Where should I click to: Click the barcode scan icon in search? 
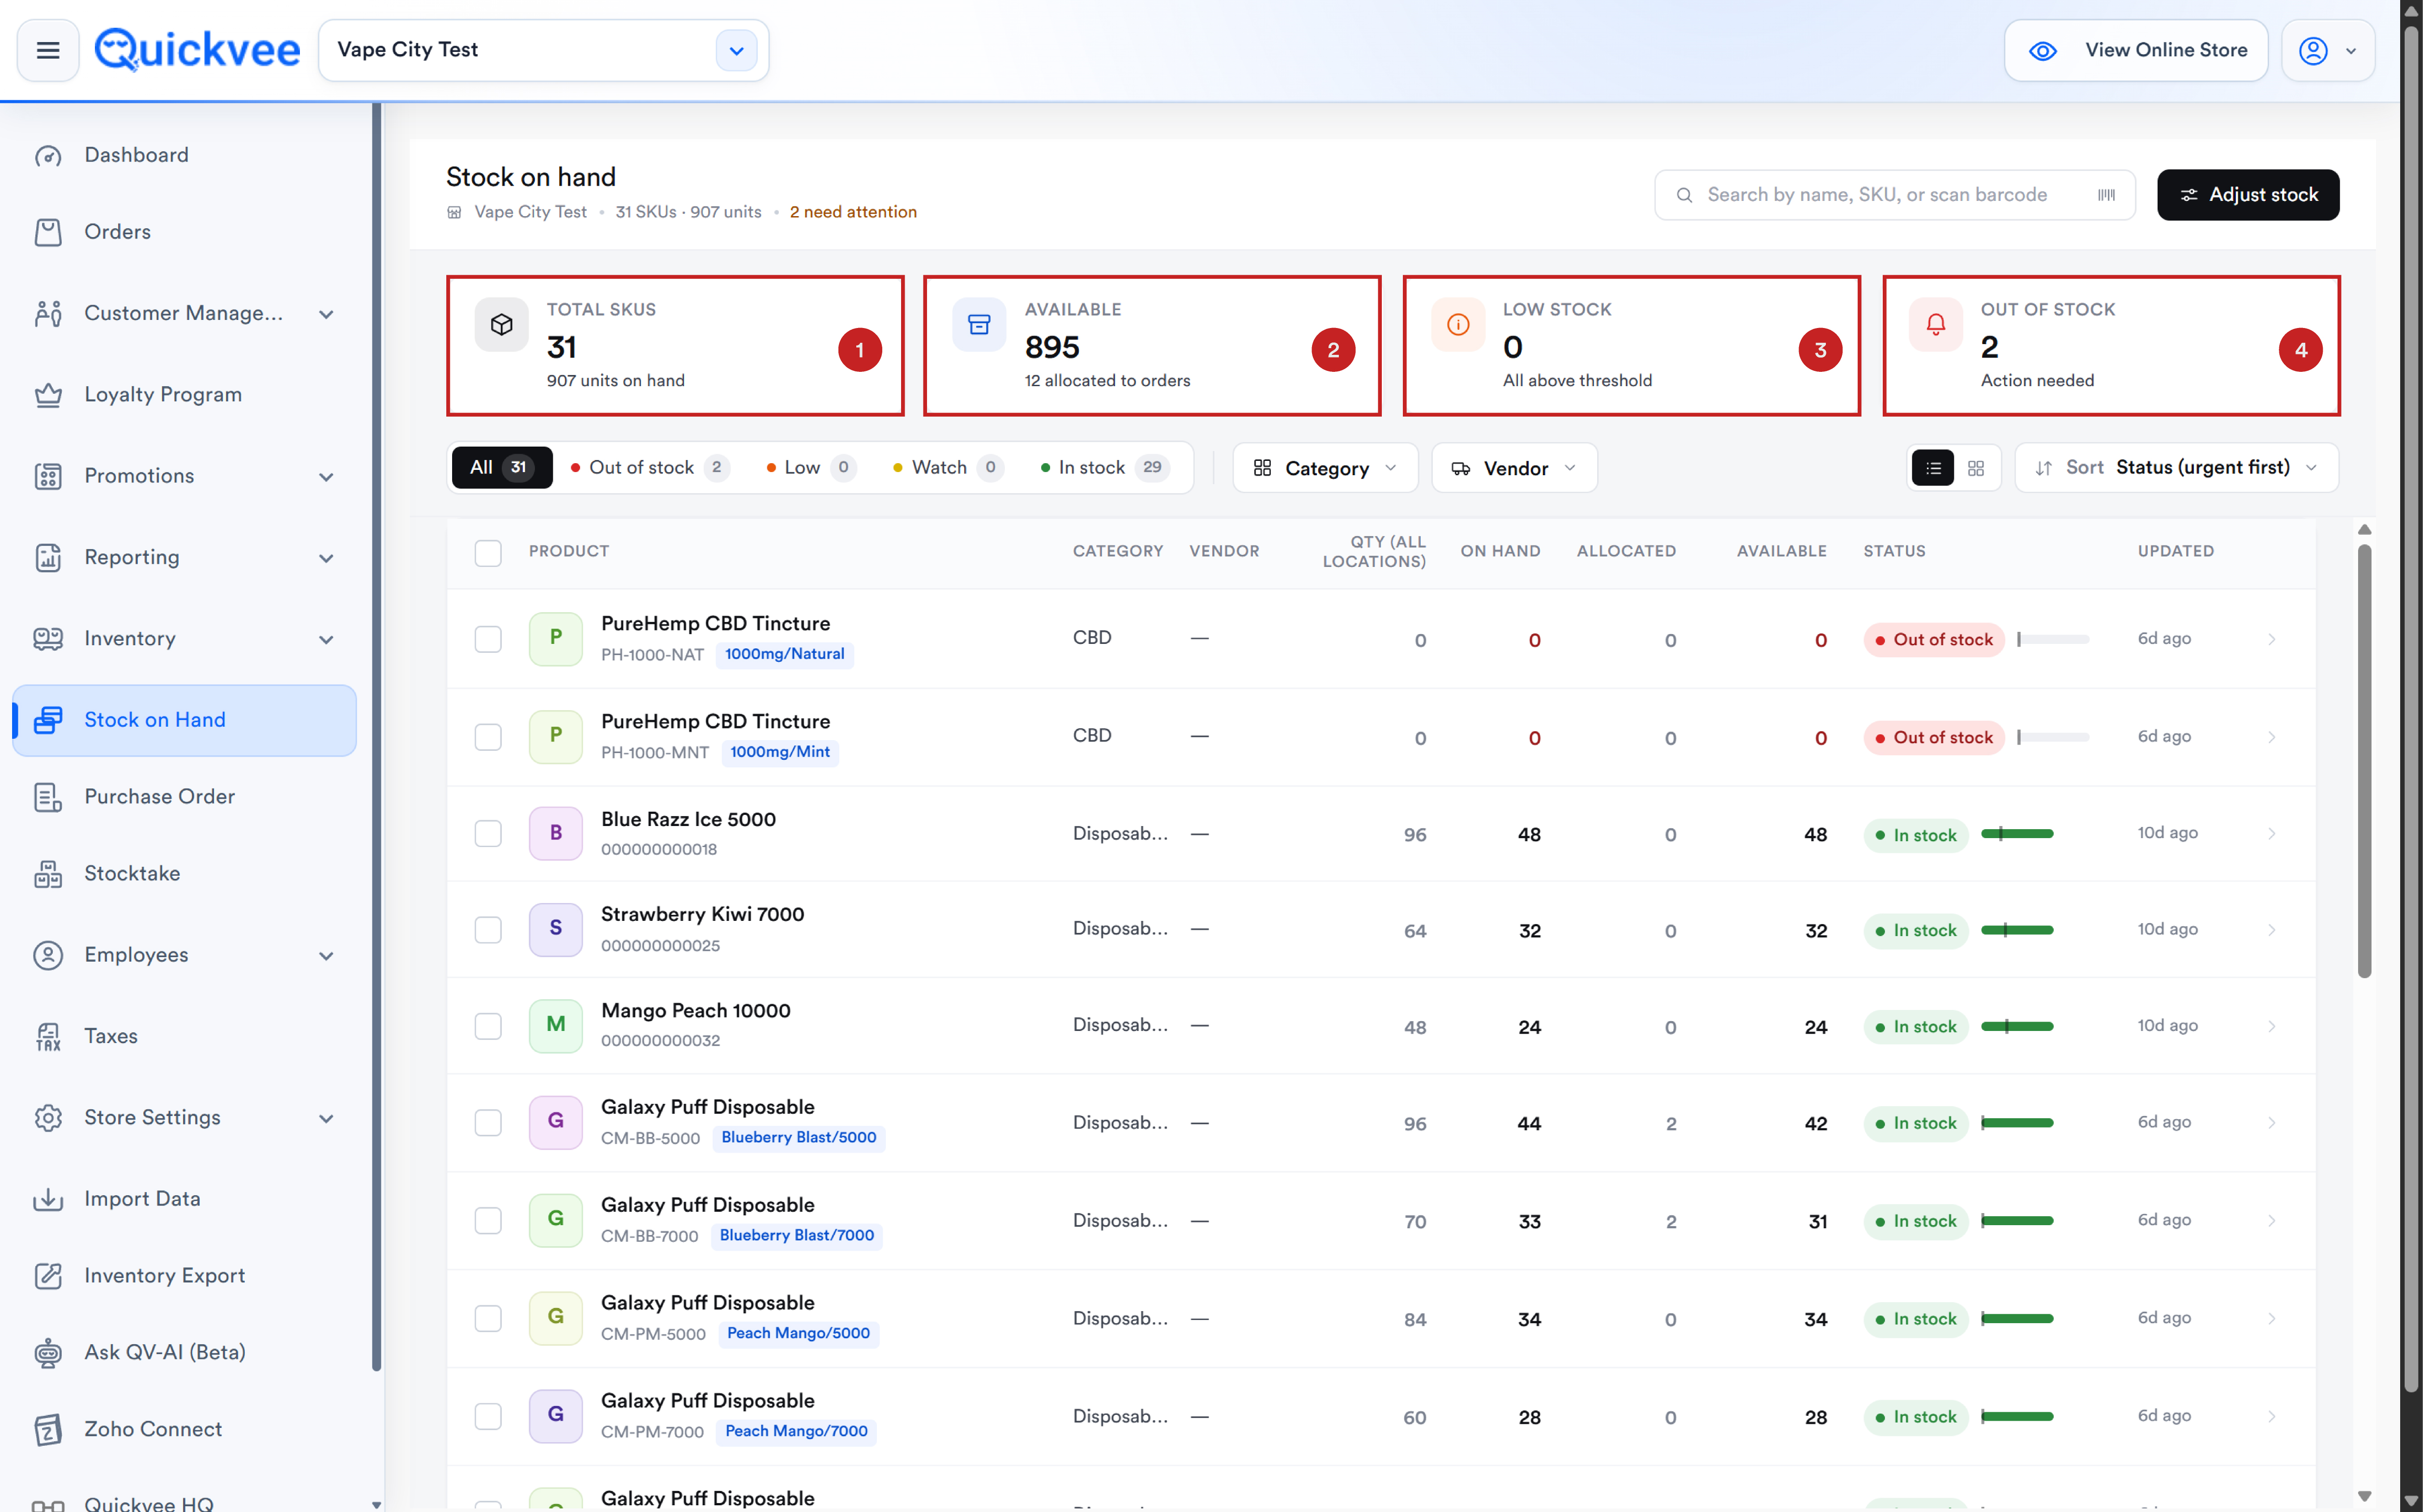click(x=2106, y=195)
